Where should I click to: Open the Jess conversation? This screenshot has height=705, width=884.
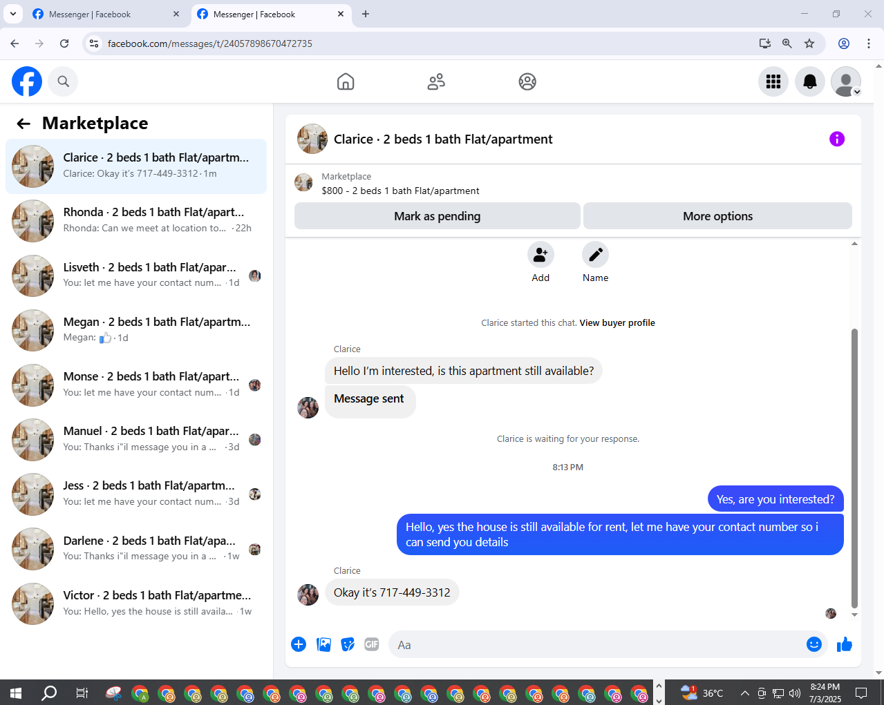coord(136,494)
